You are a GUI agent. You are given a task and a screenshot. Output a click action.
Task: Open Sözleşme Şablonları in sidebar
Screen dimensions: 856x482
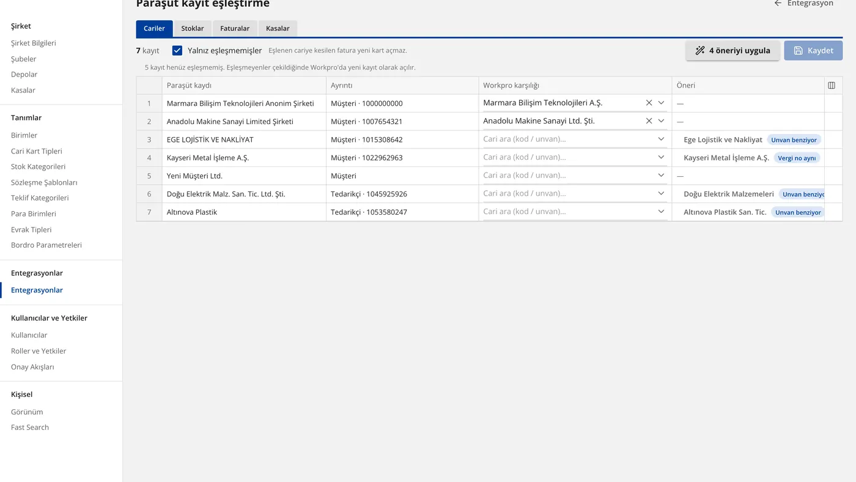pos(44,182)
